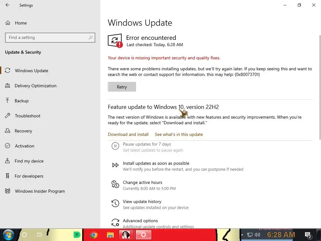Launch Google Chrome from taskbar
This screenshot has height=241, width=321.
click(x=94, y=235)
